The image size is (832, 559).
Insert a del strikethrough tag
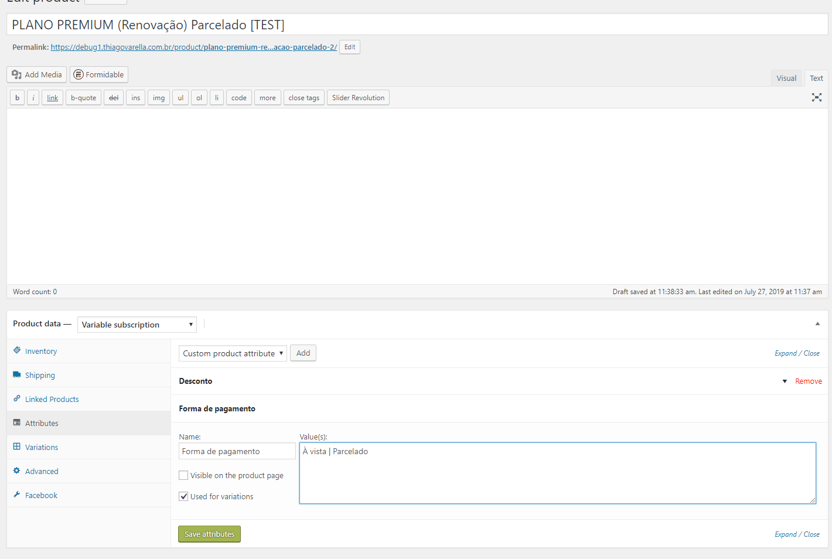tap(114, 98)
